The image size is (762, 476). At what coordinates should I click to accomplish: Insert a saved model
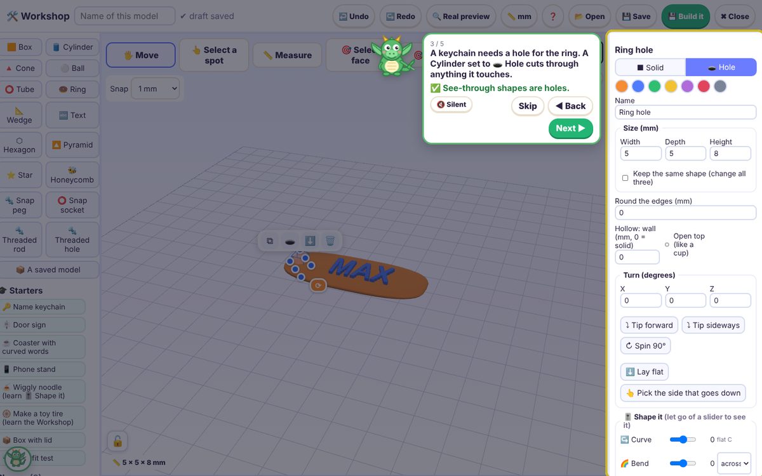click(x=50, y=270)
